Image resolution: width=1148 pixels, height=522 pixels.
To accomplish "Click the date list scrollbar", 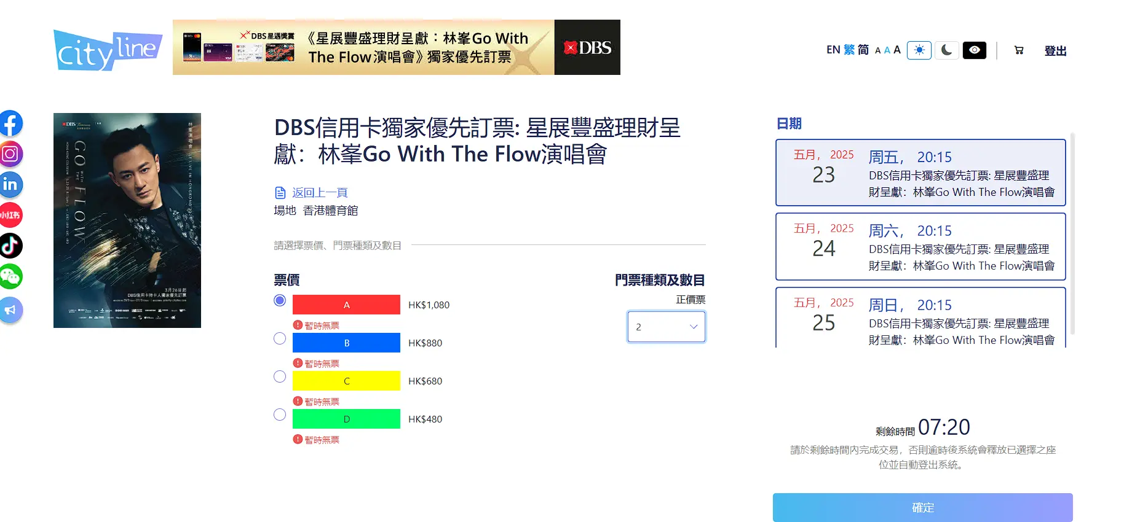I will click(x=1073, y=233).
